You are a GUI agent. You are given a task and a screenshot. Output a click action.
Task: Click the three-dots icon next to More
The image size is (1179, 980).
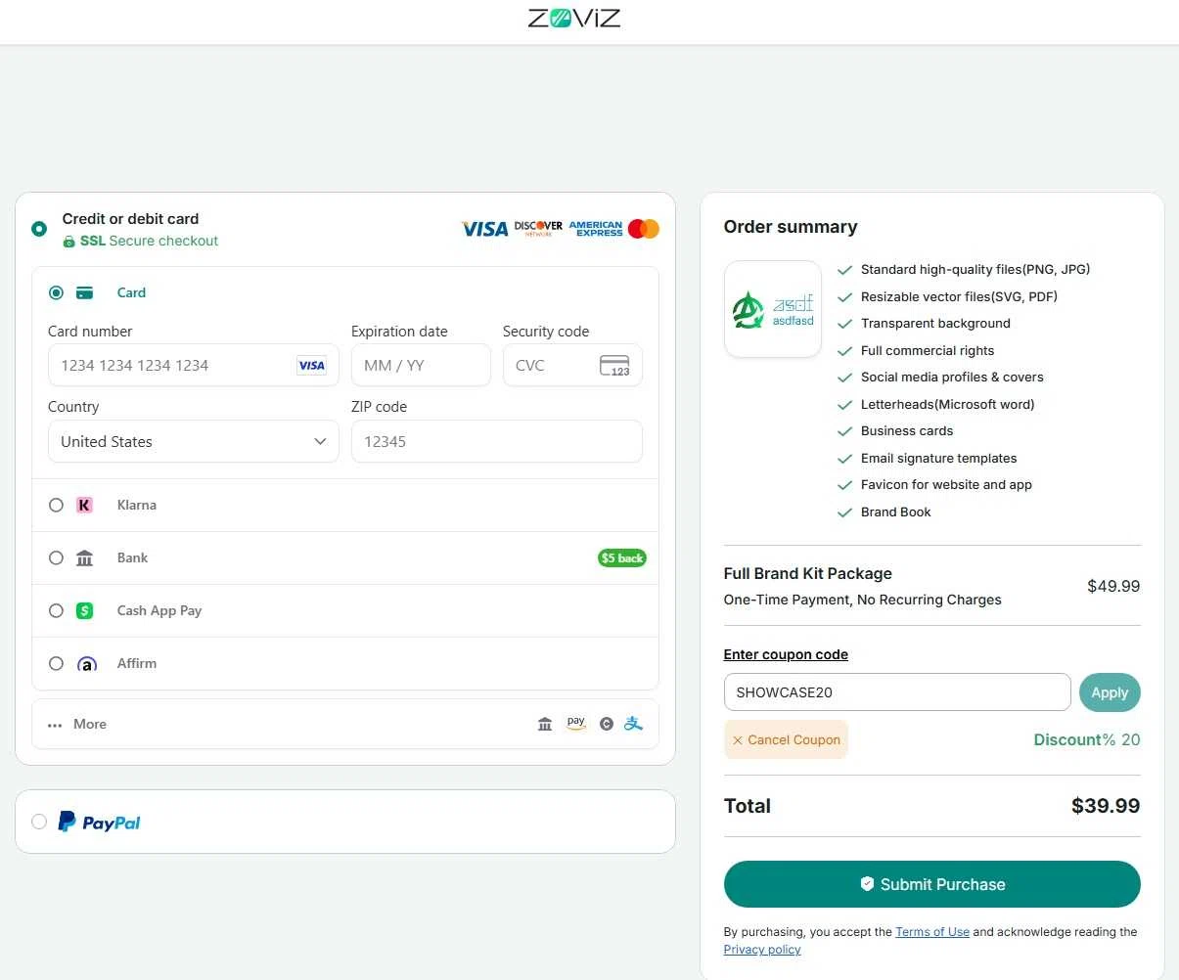[55, 726]
